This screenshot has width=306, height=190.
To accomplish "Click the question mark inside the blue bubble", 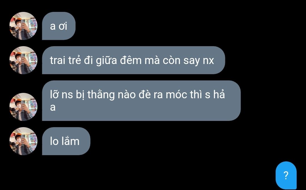I will pyautogui.click(x=286, y=175).
